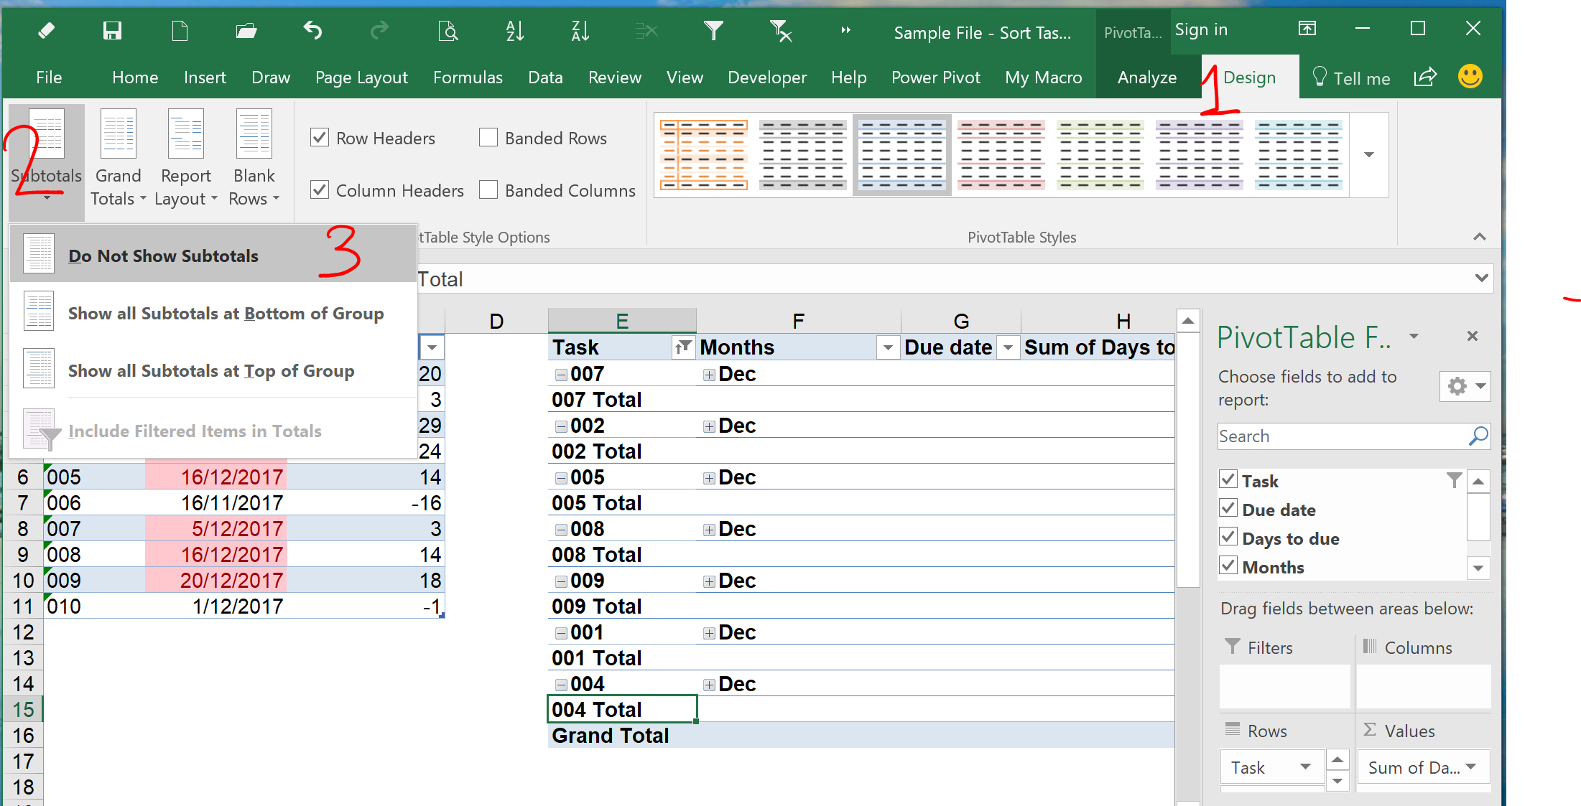
Task: Collapse task 007 group in pivot table
Action: (x=561, y=375)
